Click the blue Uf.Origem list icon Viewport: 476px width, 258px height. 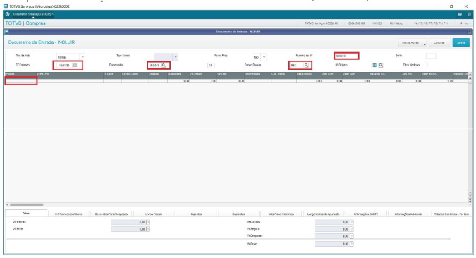pos(374,66)
